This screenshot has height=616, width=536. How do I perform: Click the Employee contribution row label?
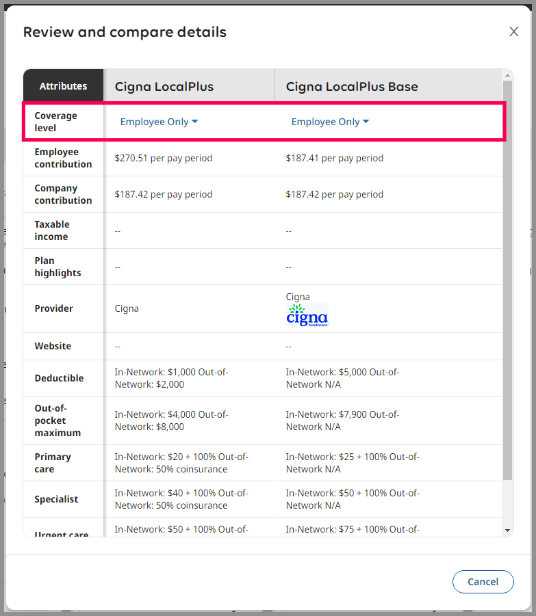click(x=63, y=158)
